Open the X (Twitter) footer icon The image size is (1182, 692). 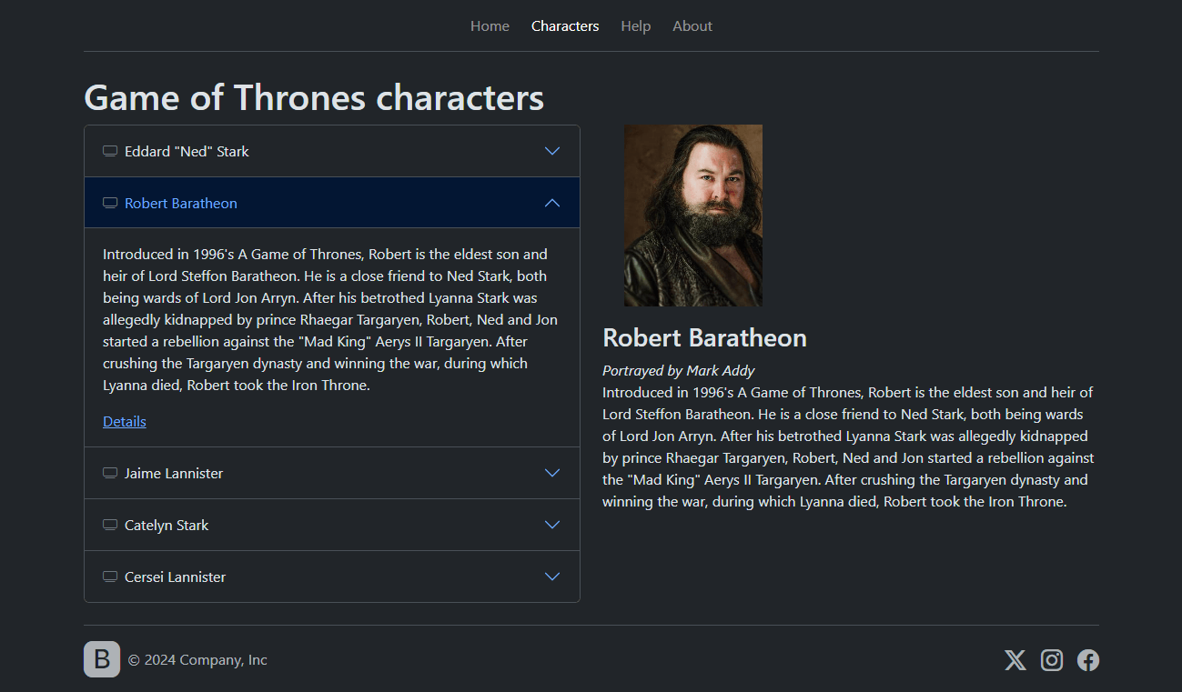(1015, 660)
